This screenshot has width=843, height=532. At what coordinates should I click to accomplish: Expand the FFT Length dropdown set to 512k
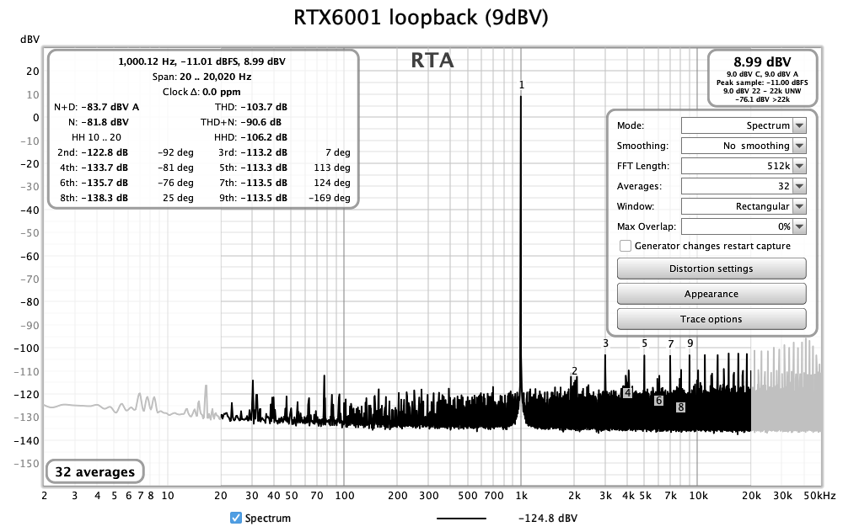tap(744, 166)
